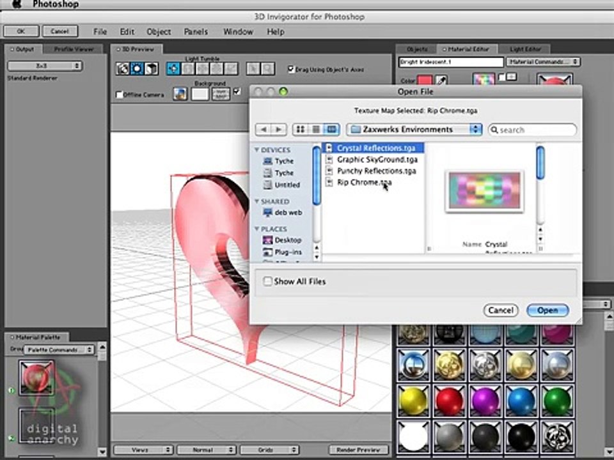614x460 pixels.
Task: Enable Show All Files checkbox
Action: click(267, 281)
